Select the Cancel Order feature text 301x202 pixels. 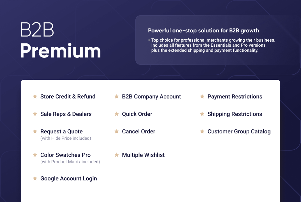tap(139, 131)
